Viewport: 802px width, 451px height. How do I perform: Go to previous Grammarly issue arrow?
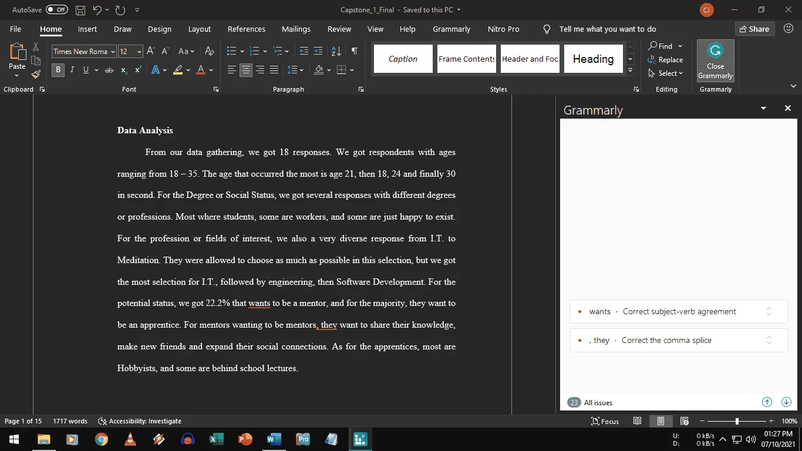(767, 402)
